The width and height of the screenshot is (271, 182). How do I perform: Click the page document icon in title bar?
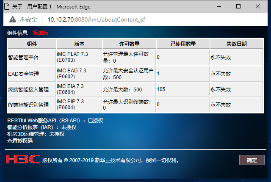[7, 7]
